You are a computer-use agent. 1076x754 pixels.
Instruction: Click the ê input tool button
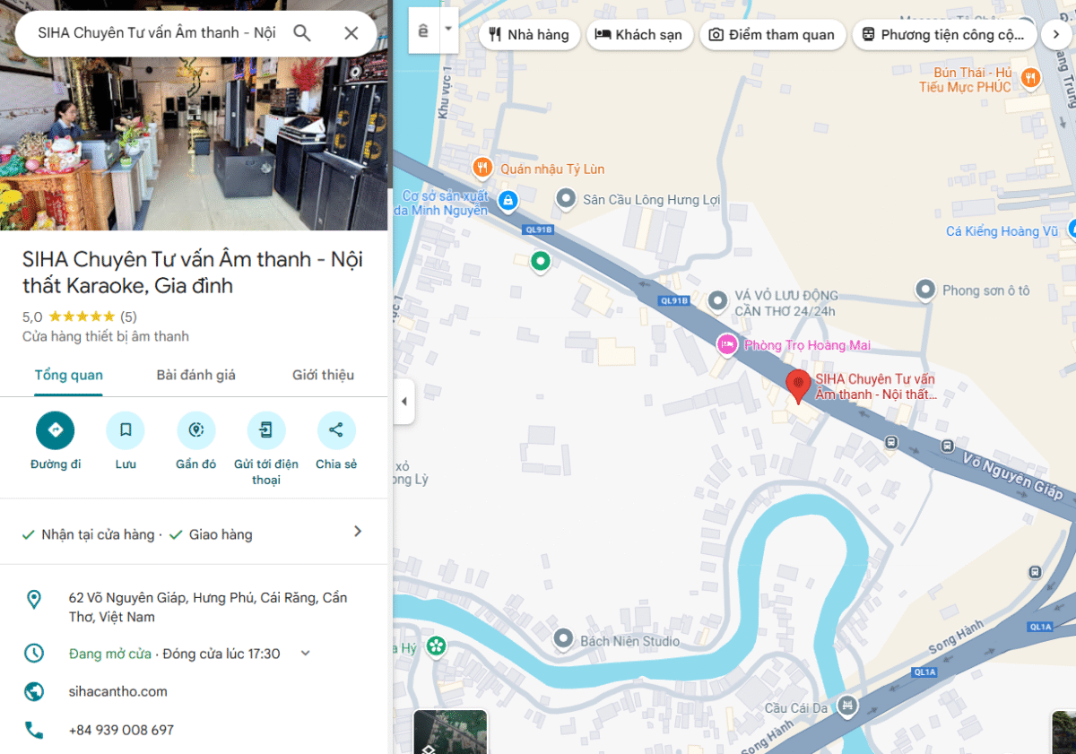[x=423, y=30]
